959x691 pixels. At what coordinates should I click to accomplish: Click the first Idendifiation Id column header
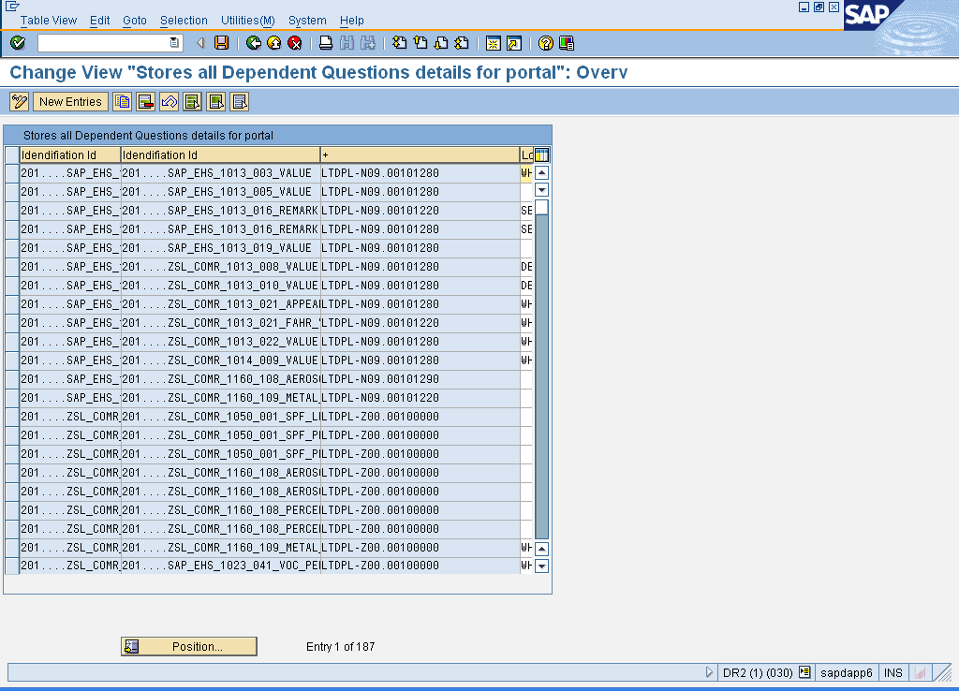click(69, 154)
